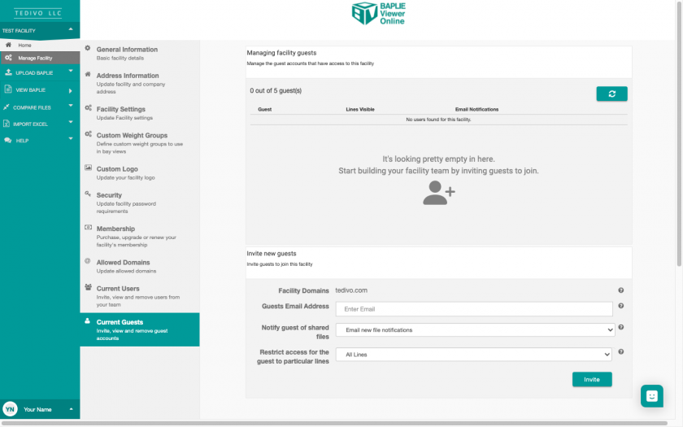Click the '0 out of 5 guest(s)' text

tap(276, 90)
